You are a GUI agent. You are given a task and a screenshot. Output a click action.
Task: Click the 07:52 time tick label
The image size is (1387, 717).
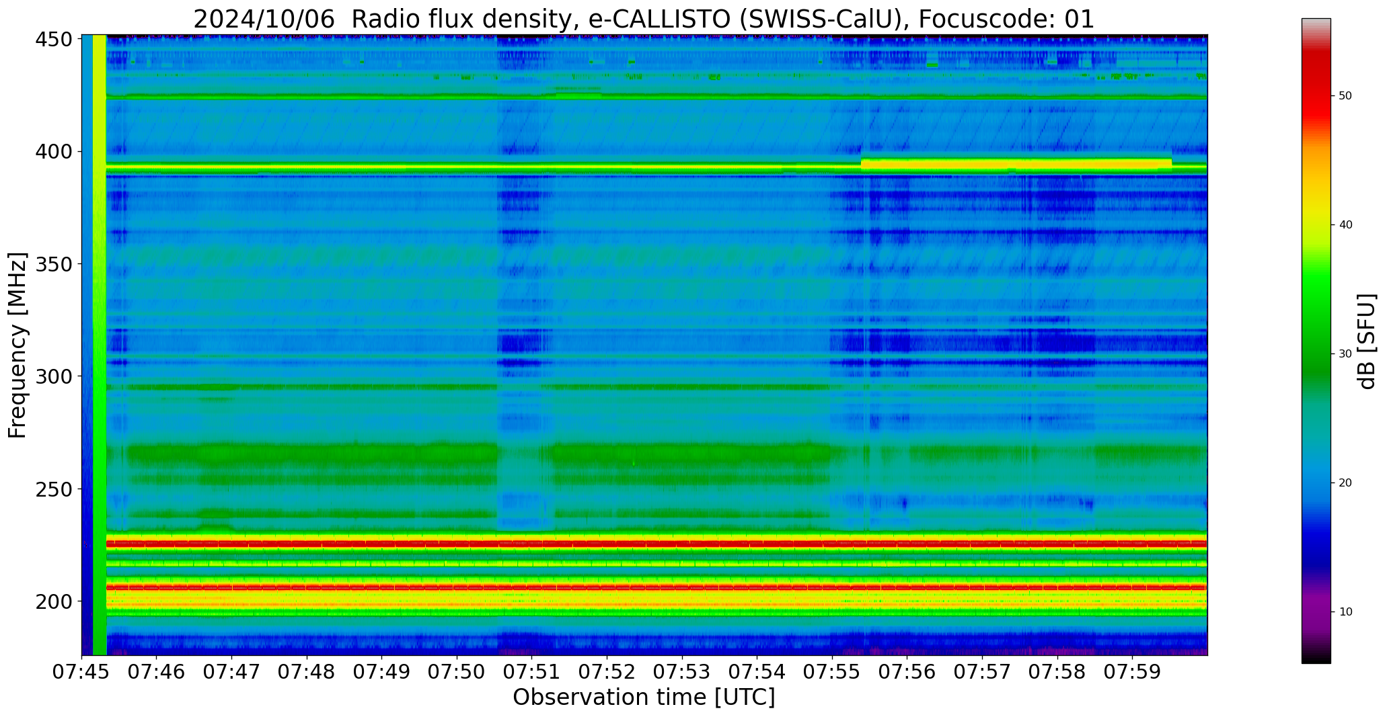tap(607, 672)
